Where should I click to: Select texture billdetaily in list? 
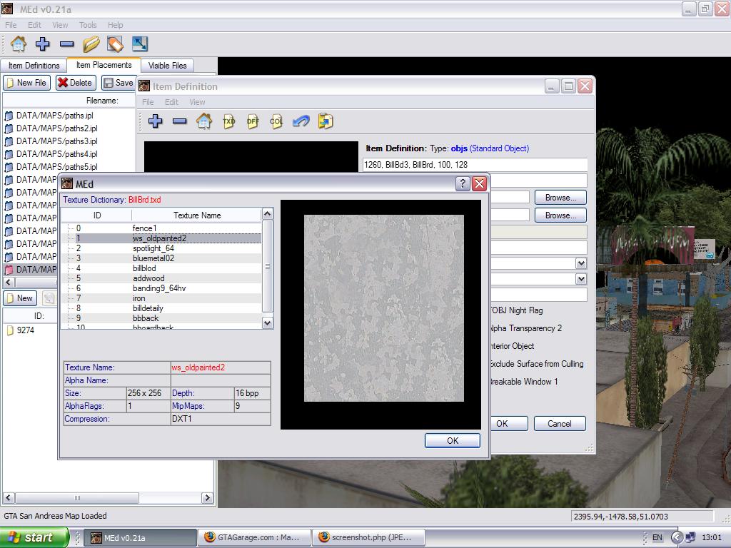tap(161, 308)
